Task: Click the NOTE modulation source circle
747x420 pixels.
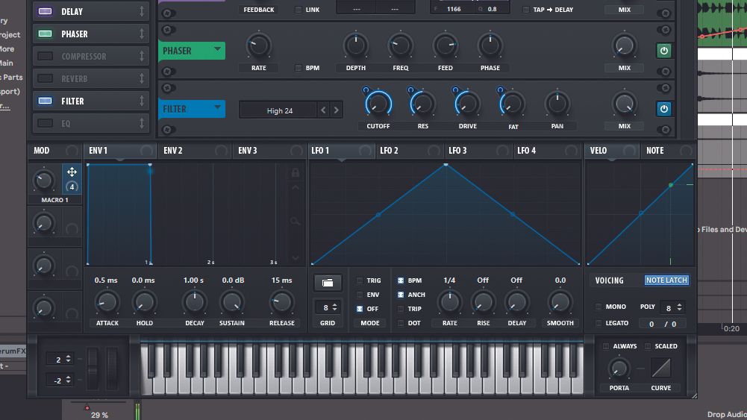Action: [686, 151]
